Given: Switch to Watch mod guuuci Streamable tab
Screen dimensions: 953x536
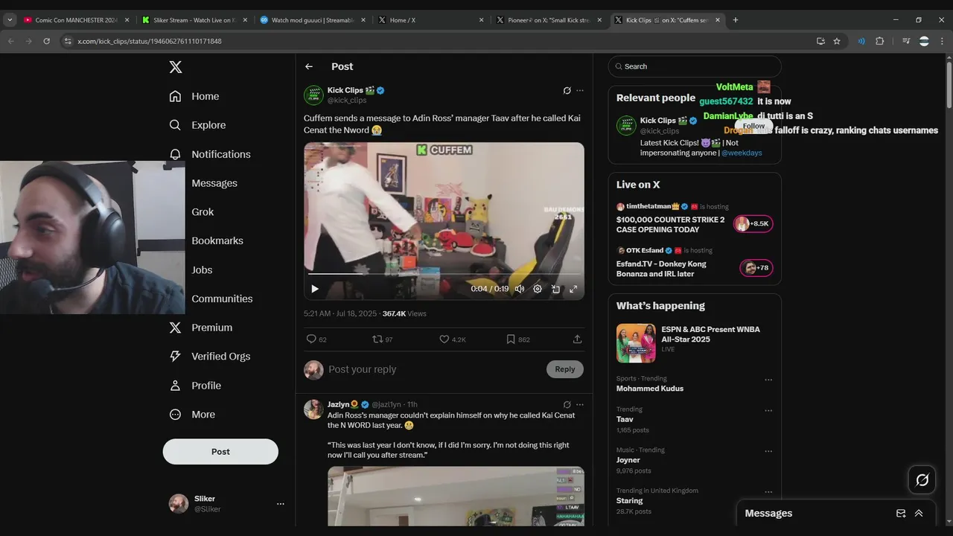Looking at the screenshot, I should pos(313,20).
